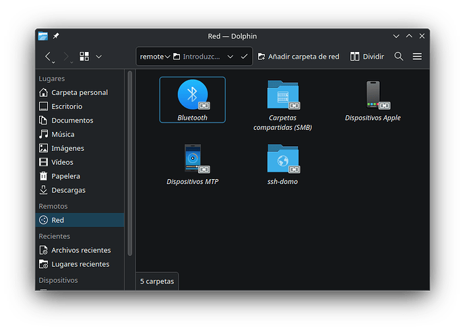Open the remote protocol dropdown
This screenshot has height=332, width=465.
(x=155, y=57)
